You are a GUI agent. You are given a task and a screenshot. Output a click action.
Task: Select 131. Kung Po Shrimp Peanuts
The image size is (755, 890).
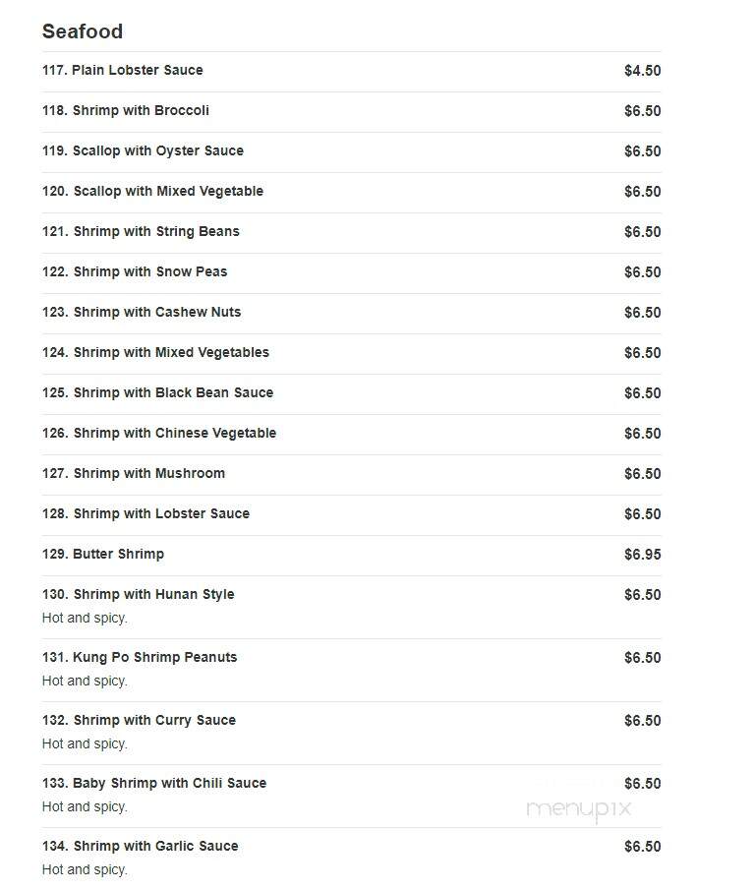[140, 657]
